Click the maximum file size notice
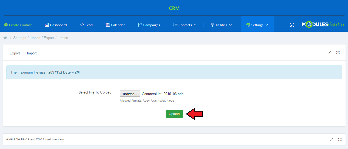348x149 pixels. pyautogui.click(x=174, y=72)
